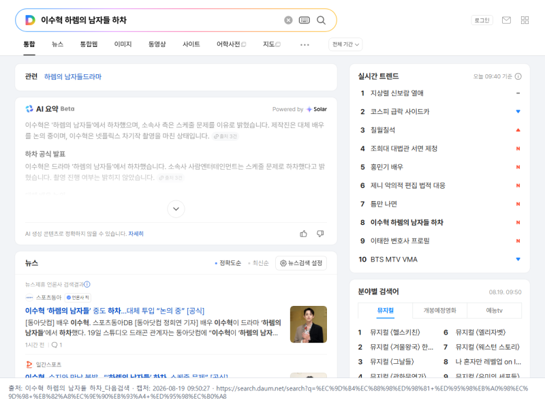545x402 pixels.
Task: Select the 뮤지컬 category tab
Action: pyautogui.click(x=386, y=311)
